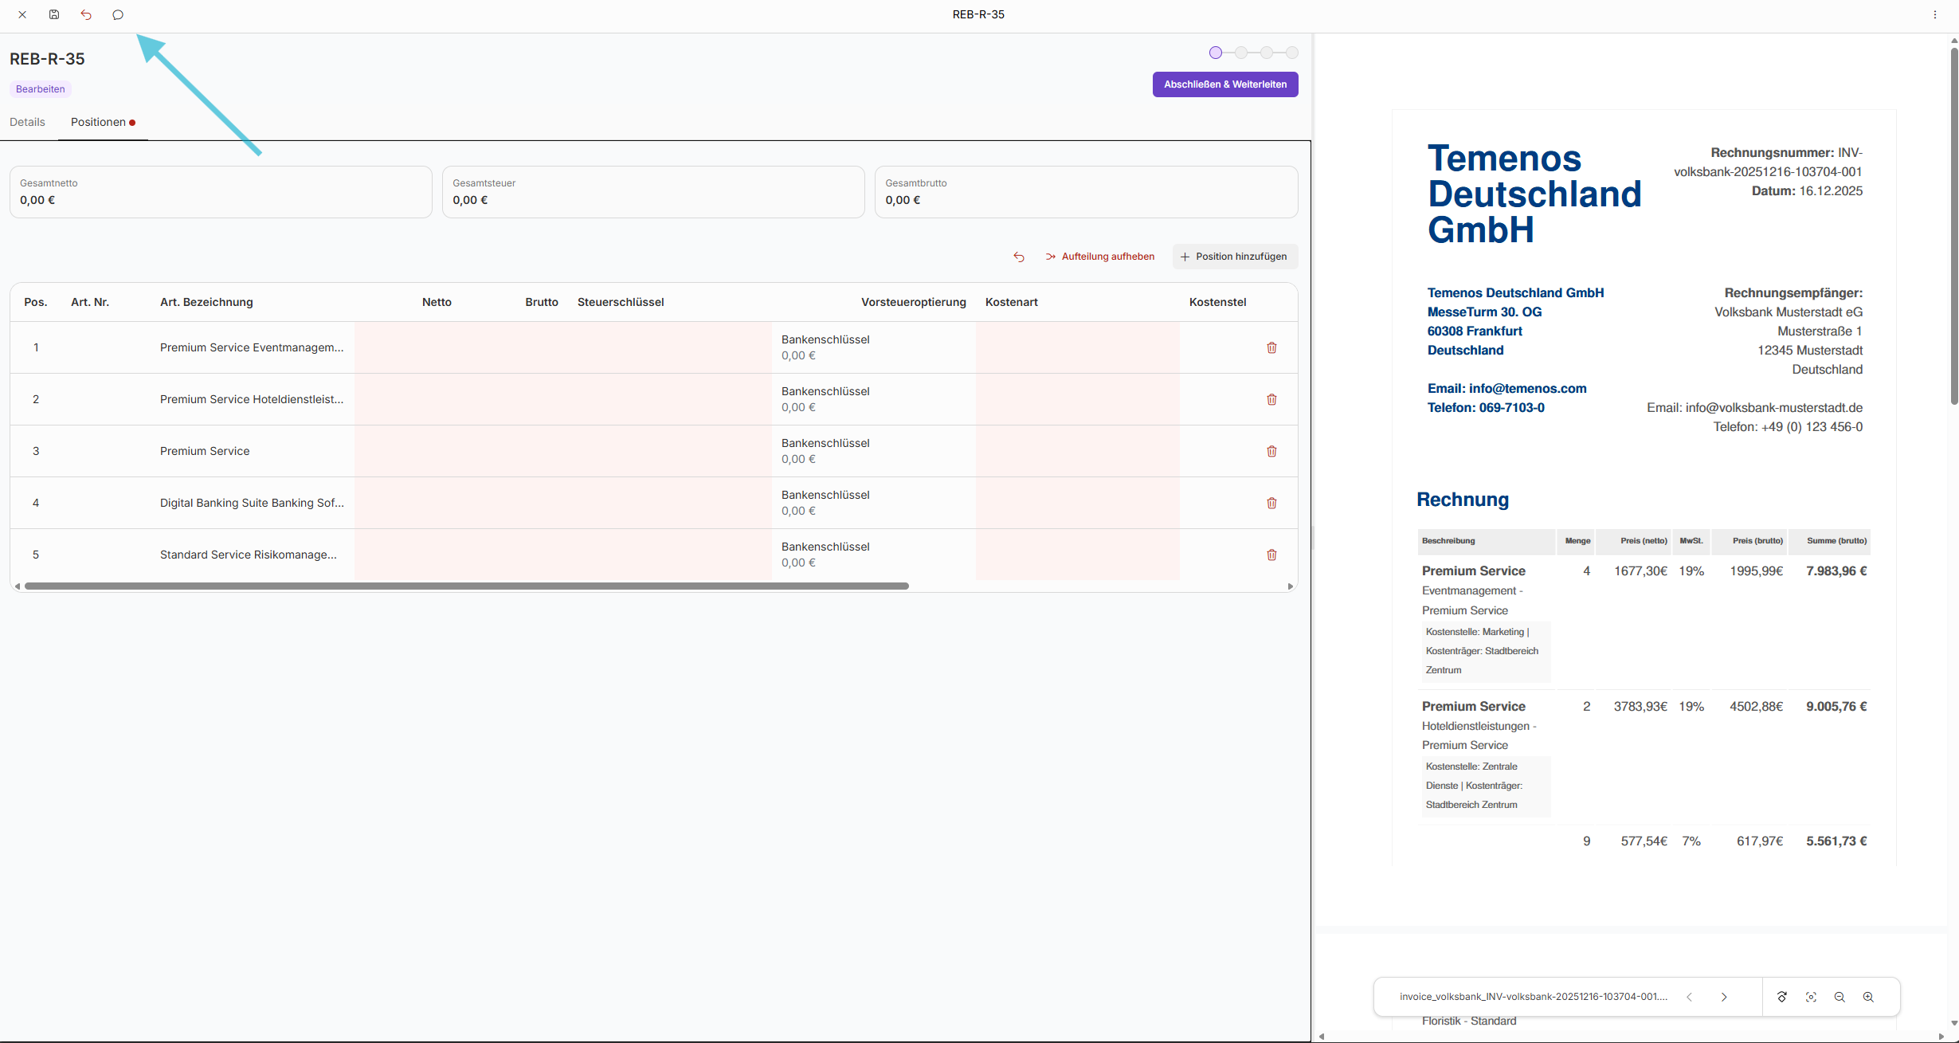The image size is (1959, 1043).
Task: Click Position hinzufügen button
Action: tap(1234, 257)
